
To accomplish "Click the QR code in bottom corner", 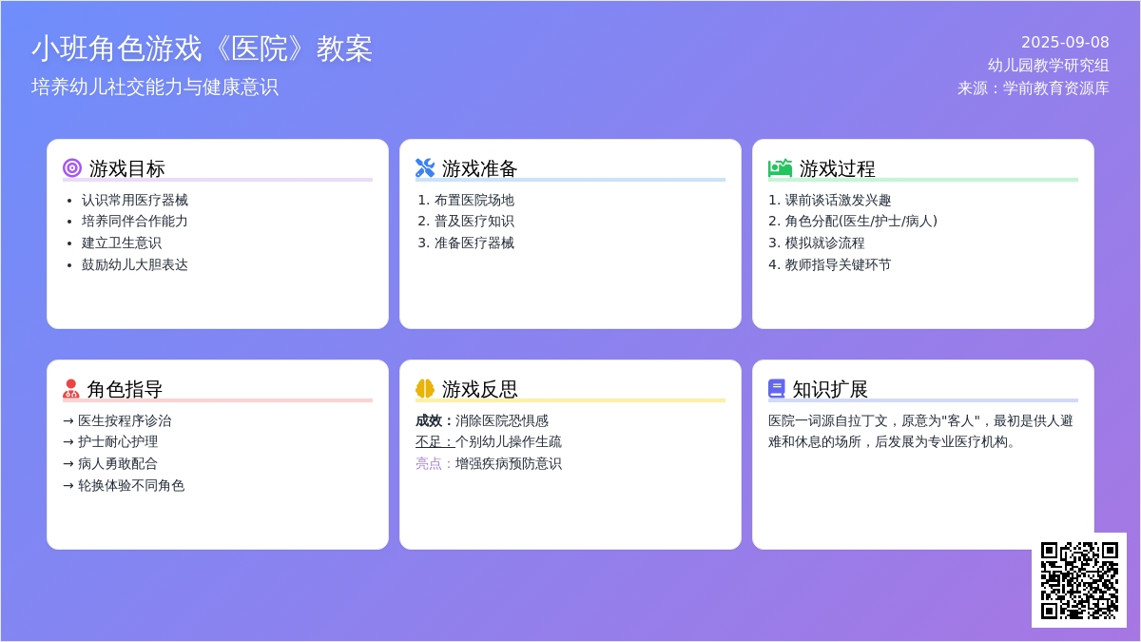I will coord(1079,580).
